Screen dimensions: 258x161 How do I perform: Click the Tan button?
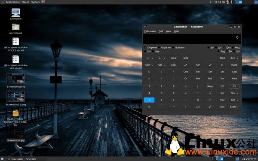coord(210,72)
